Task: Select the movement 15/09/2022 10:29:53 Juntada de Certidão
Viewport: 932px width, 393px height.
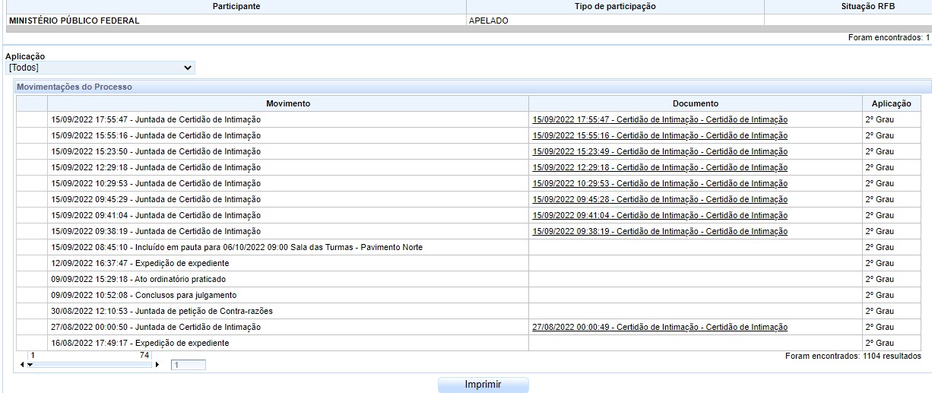Action: (x=288, y=184)
